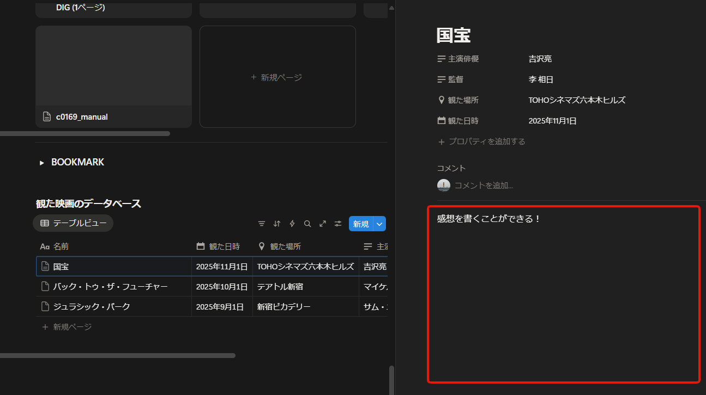Click the 名前 column header
This screenshot has width=706, height=395.
61,246
